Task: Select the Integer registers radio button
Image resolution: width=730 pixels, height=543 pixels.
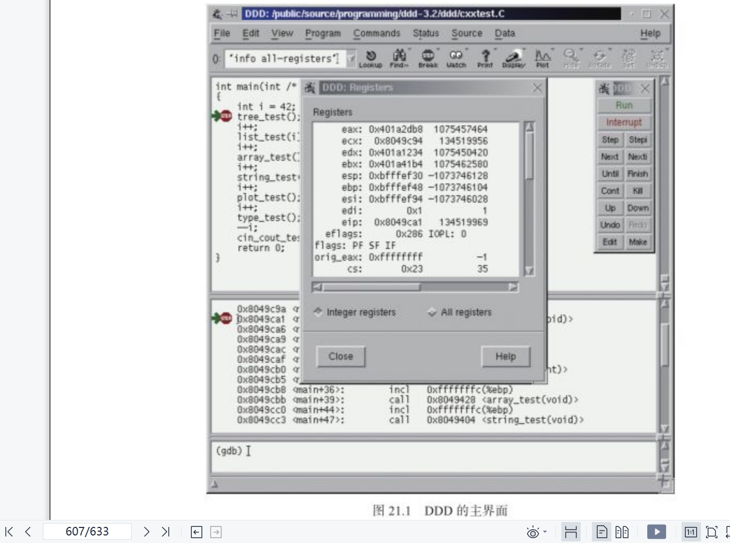Action: point(318,312)
